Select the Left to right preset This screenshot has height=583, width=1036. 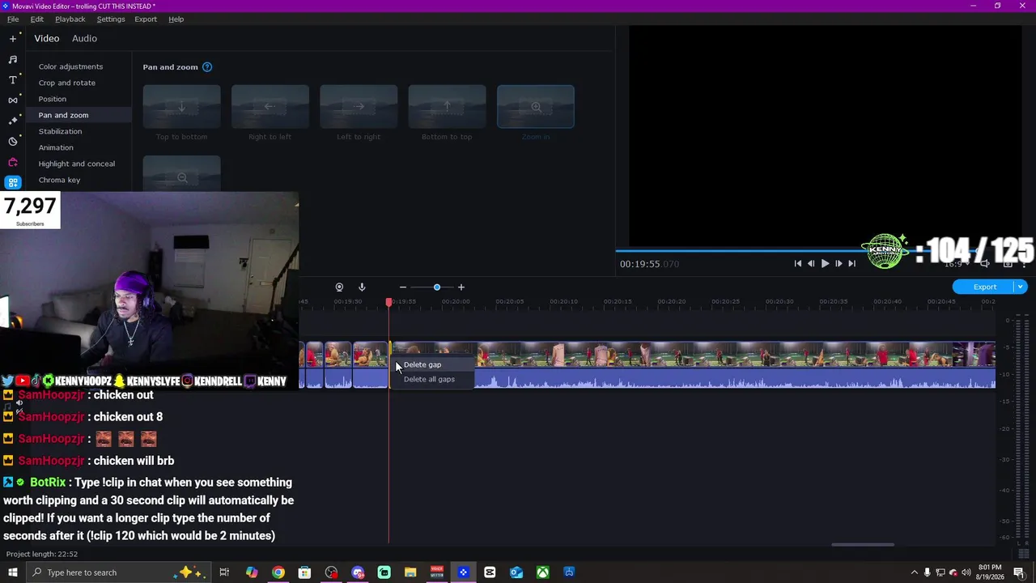tap(359, 106)
